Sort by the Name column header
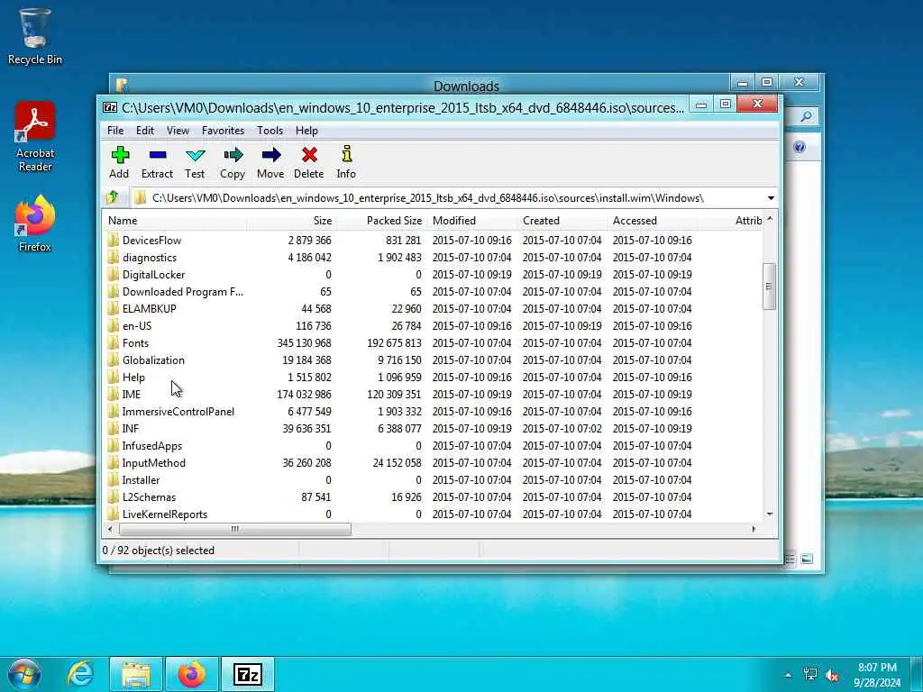 176,221
